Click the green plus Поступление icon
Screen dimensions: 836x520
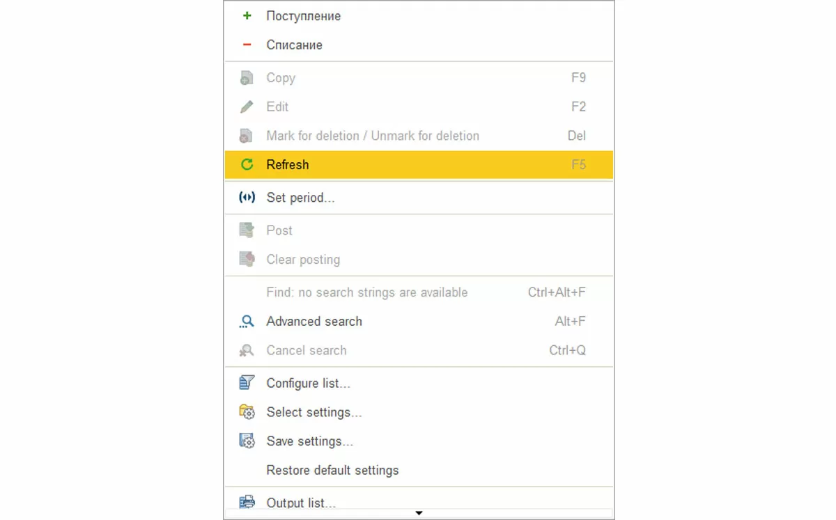tap(247, 15)
